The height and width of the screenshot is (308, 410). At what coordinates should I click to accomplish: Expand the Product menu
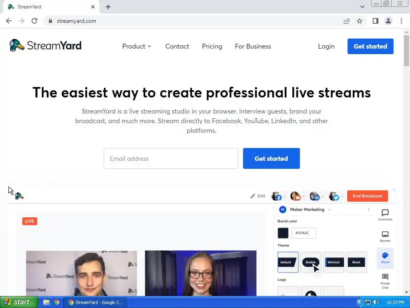[x=137, y=47]
